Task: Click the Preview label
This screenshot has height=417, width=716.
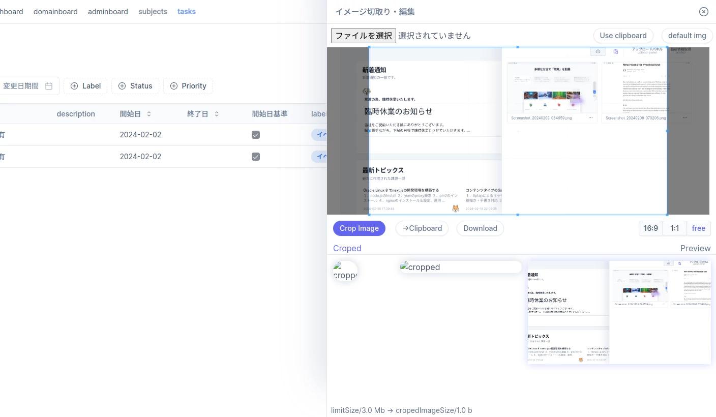Action: point(695,248)
